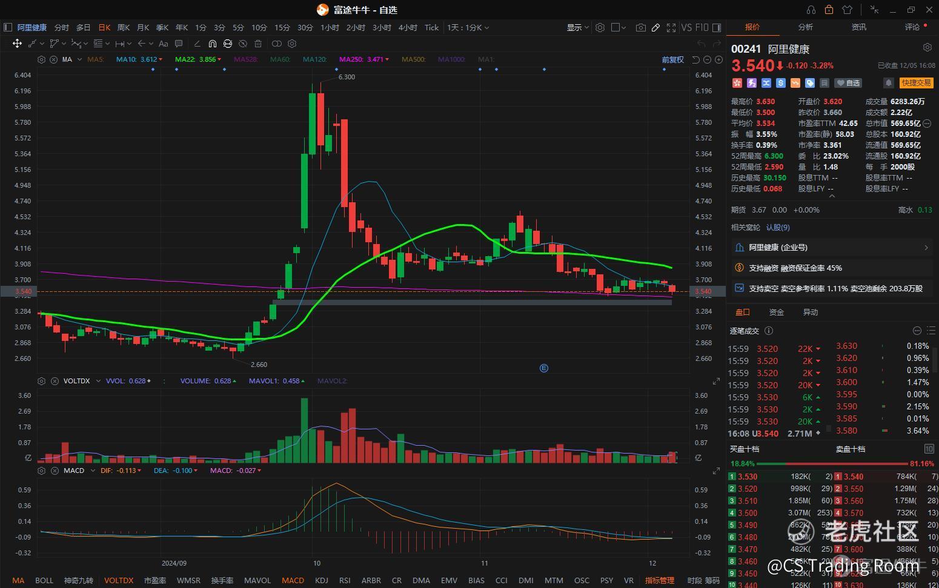Open the 1天:1分K multi-period dropdown
939x588 pixels.
468,27
